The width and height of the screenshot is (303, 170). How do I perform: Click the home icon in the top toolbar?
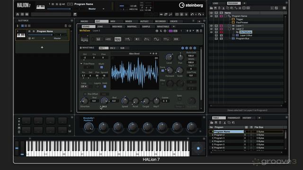pyautogui.click(x=18, y=14)
